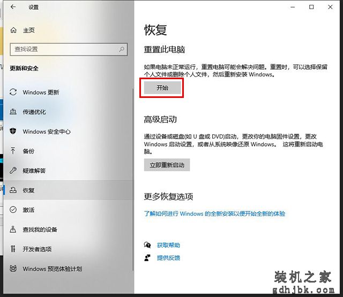Image resolution: width=343 pixels, height=297 pixels.
Task: Open 激活 settings page
Action: 68,210
